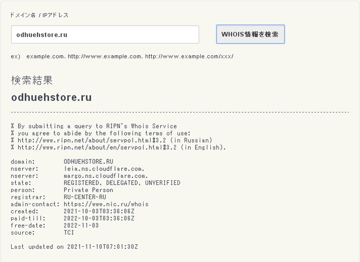Click the created date 2021-10-03T03:36:06Z
The height and width of the screenshot is (262, 360).
[99, 211]
